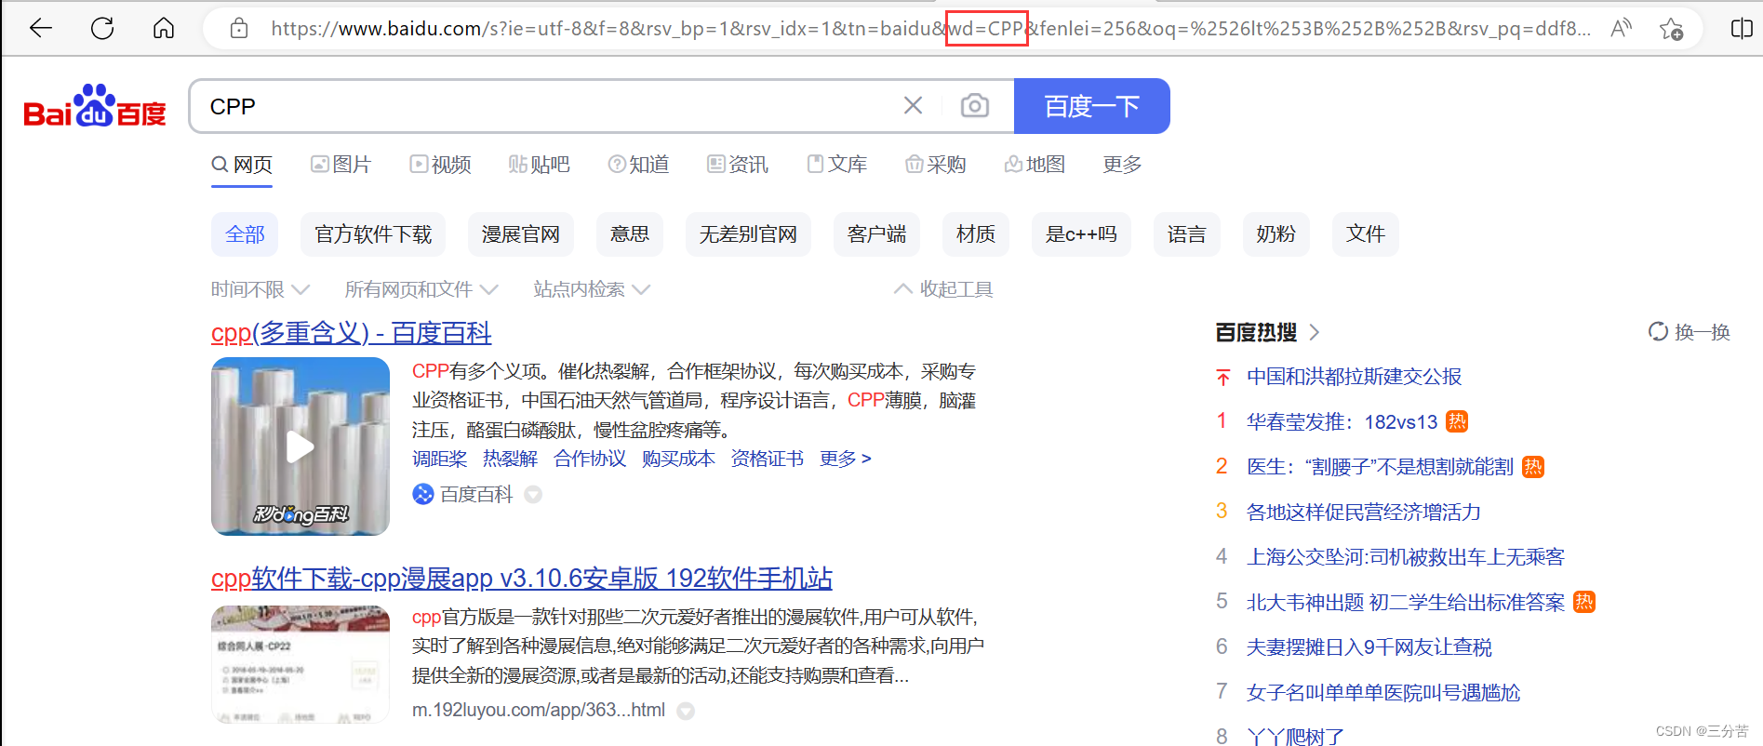Select the 无差别官网 filter chip
Screen dimensions: 1763x746
click(x=748, y=234)
